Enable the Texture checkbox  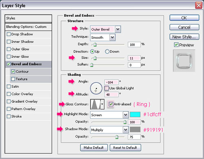pos(13,79)
